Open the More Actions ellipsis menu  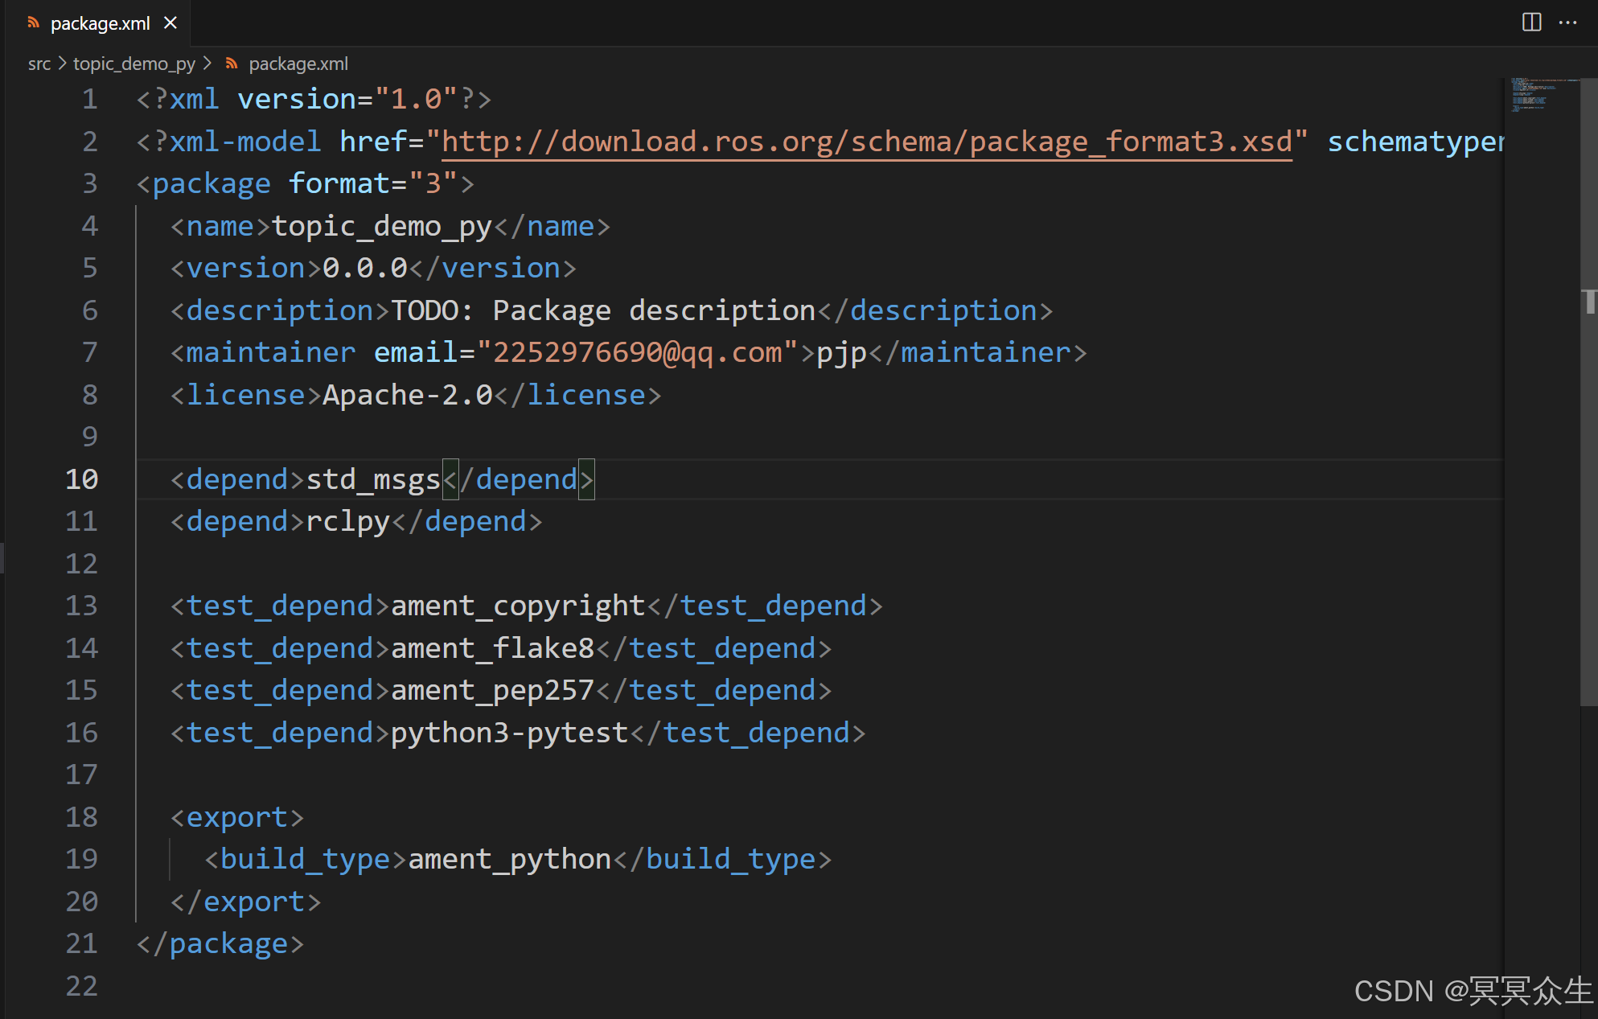(x=1567, y=23)
